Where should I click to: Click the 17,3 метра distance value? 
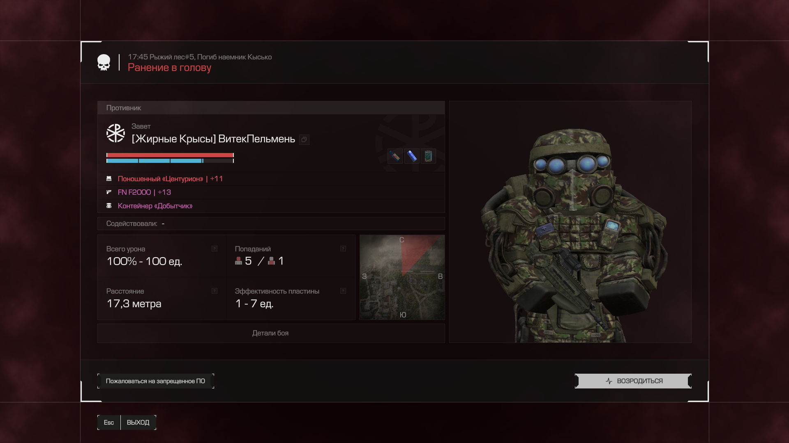pos(134,304)
